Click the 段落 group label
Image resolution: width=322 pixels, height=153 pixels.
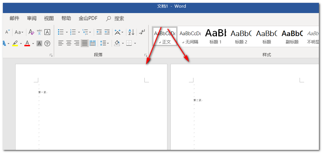tap(98, 55)
